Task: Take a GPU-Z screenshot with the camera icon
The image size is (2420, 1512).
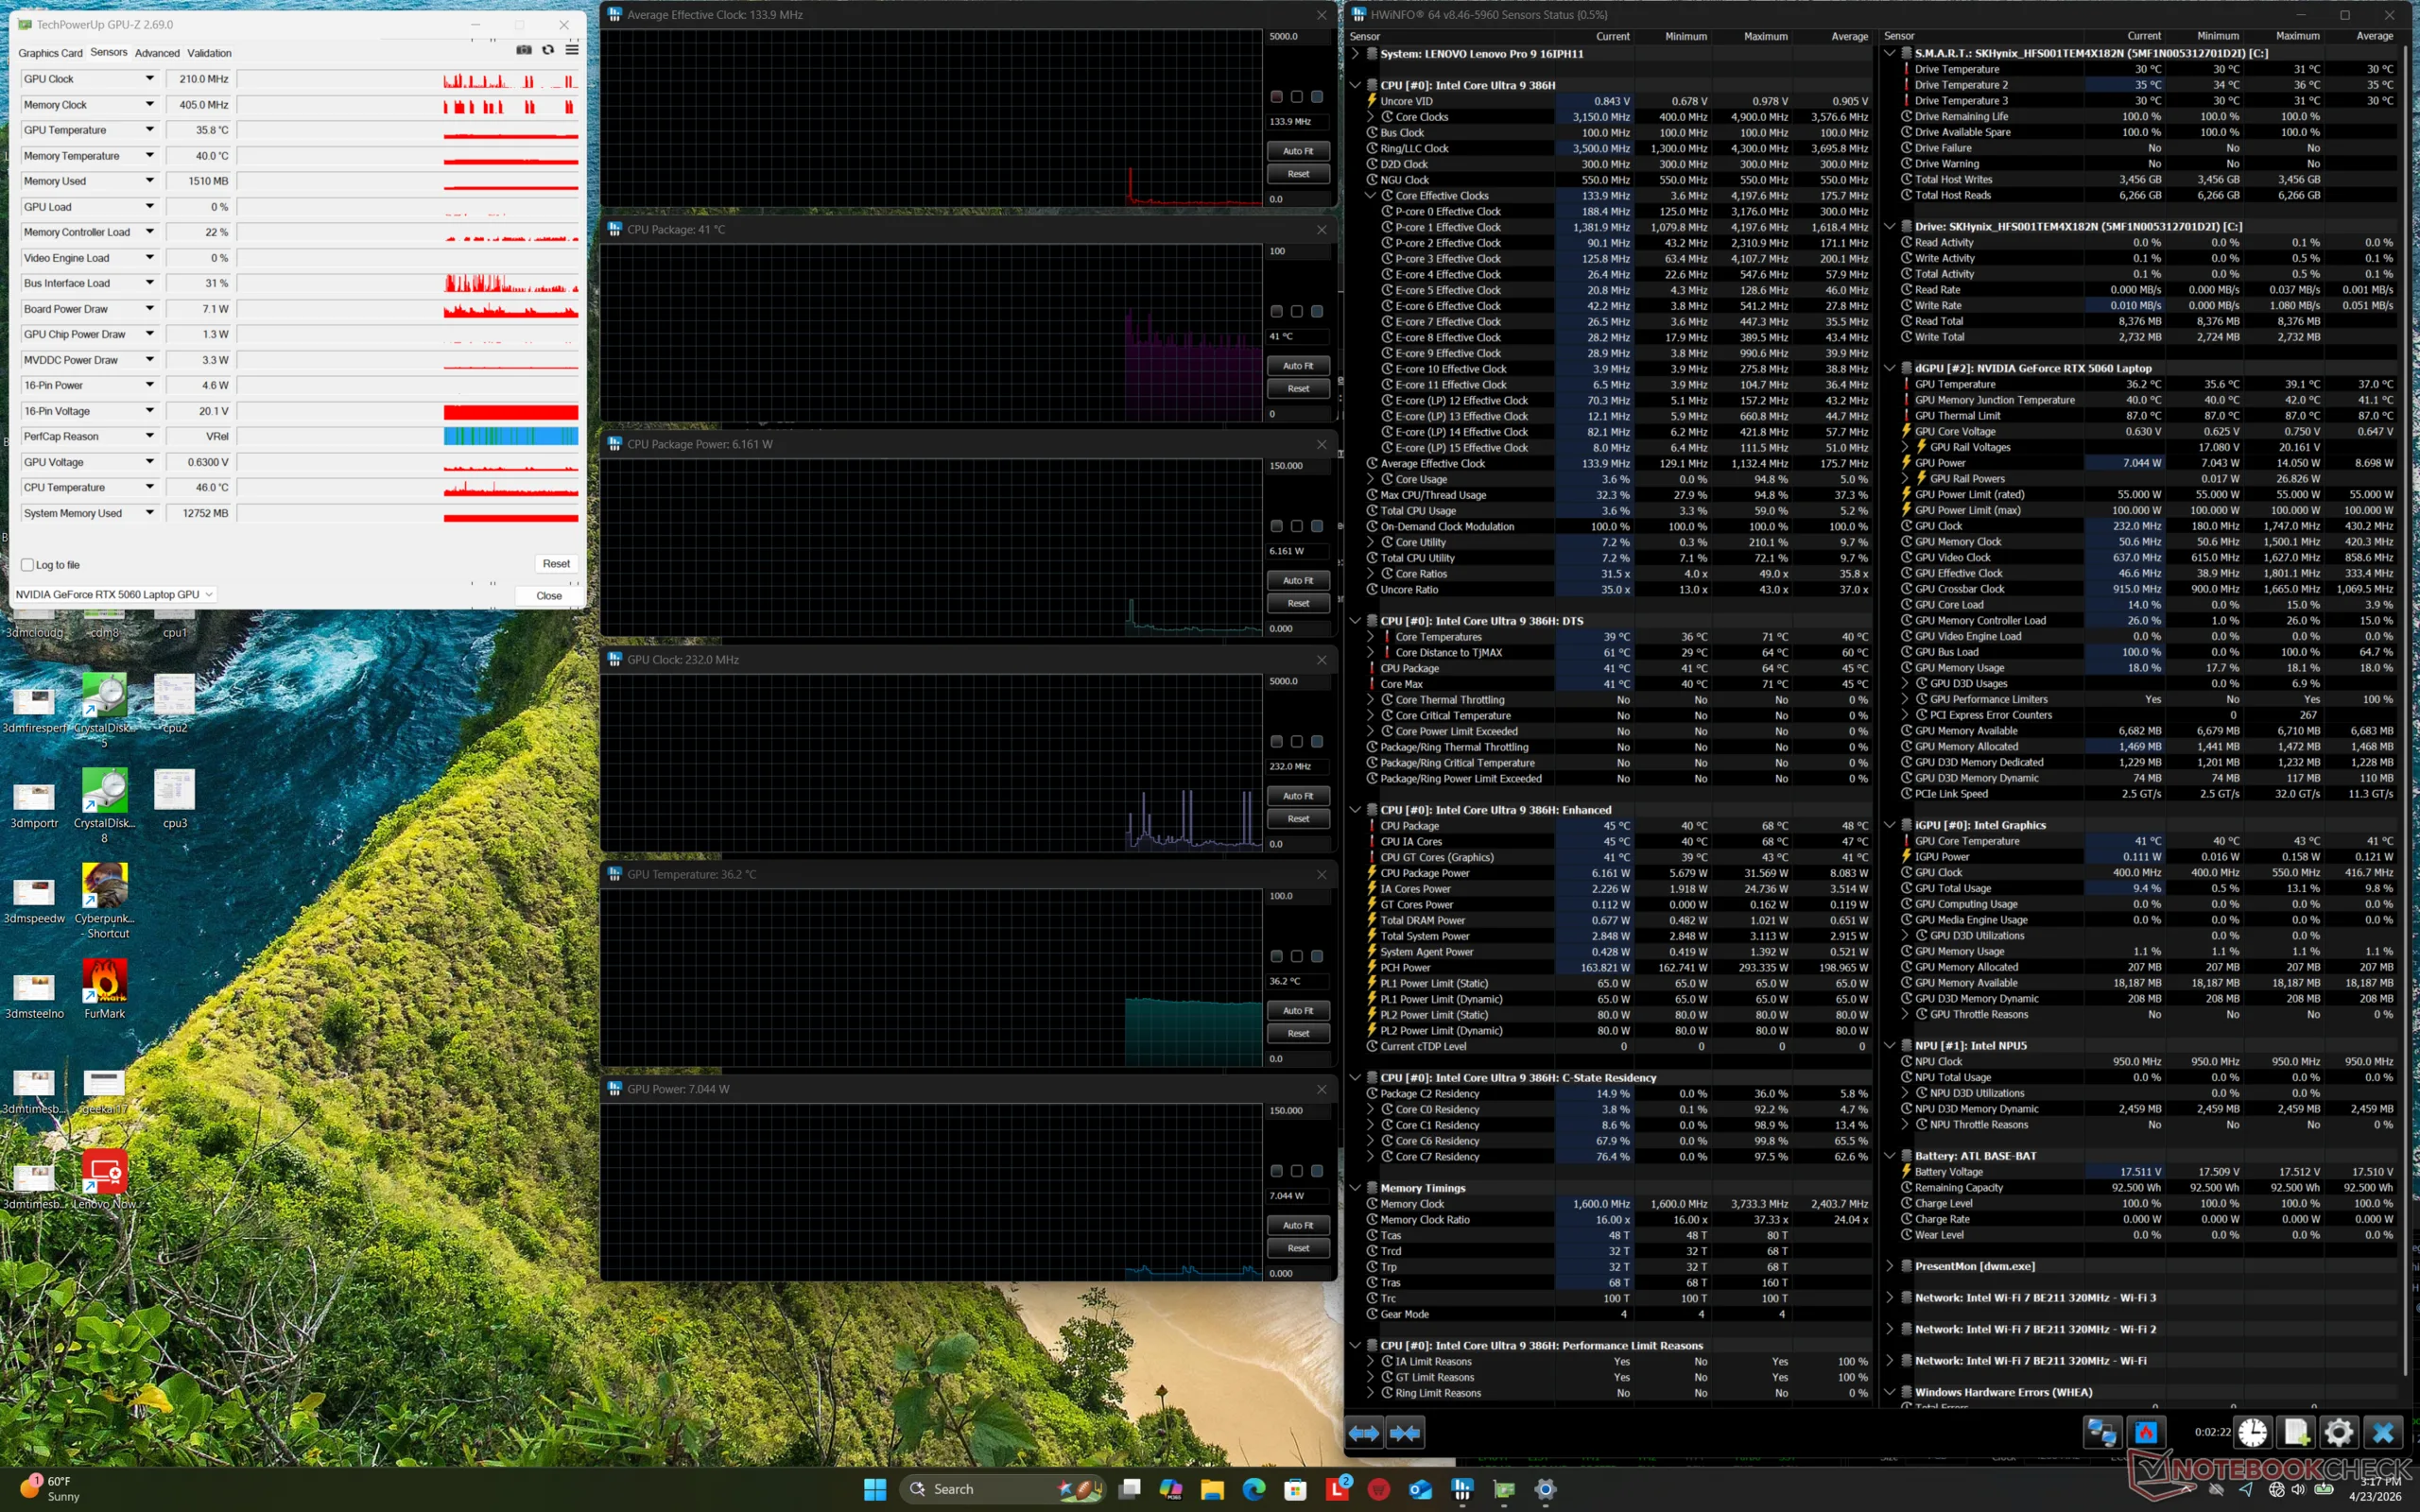Action: point(524,50)
